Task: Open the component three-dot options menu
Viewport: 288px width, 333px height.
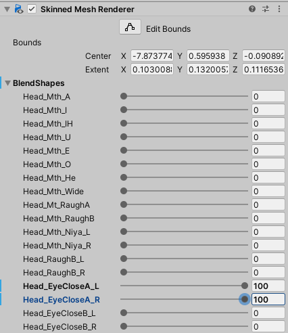Action: [x=279, y=9]
